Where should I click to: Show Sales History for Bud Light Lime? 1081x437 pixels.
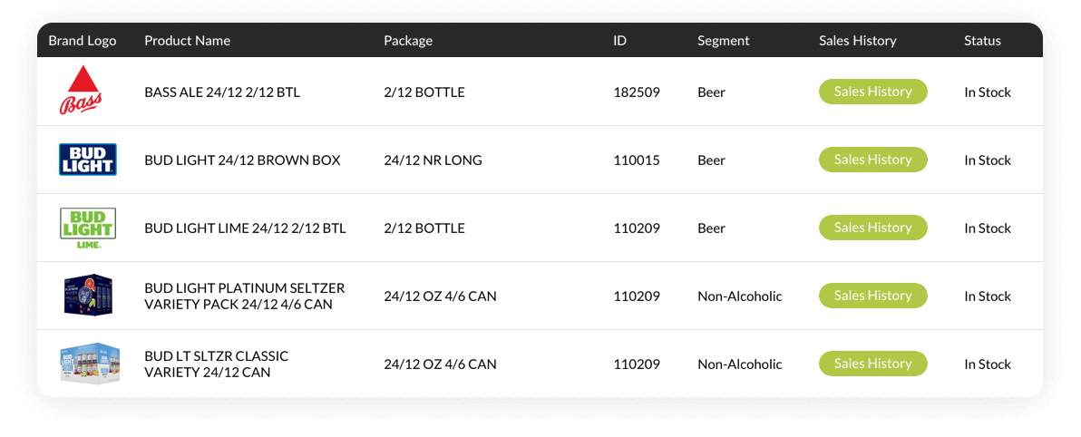point(872,228)
